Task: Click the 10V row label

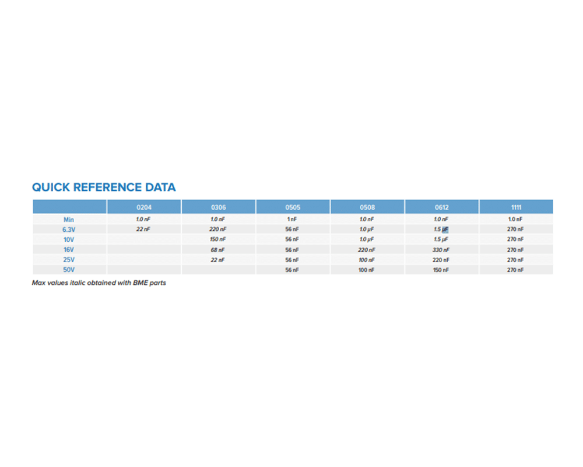Action: [x=69, y=240]
